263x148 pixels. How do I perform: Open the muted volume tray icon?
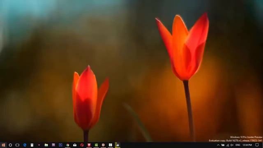232,145
